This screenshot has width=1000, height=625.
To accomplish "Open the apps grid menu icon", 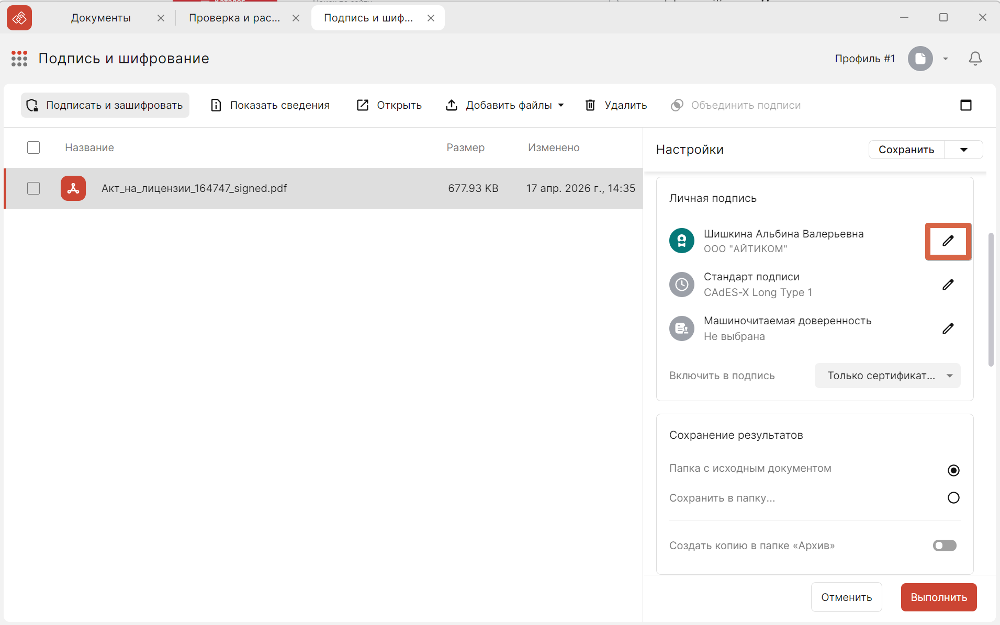I will pos(19,59).
